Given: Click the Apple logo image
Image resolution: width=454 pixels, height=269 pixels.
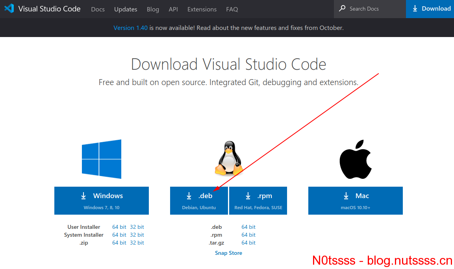Looking at the screenshot, I should pyautogui.click(x=356, y=160).
